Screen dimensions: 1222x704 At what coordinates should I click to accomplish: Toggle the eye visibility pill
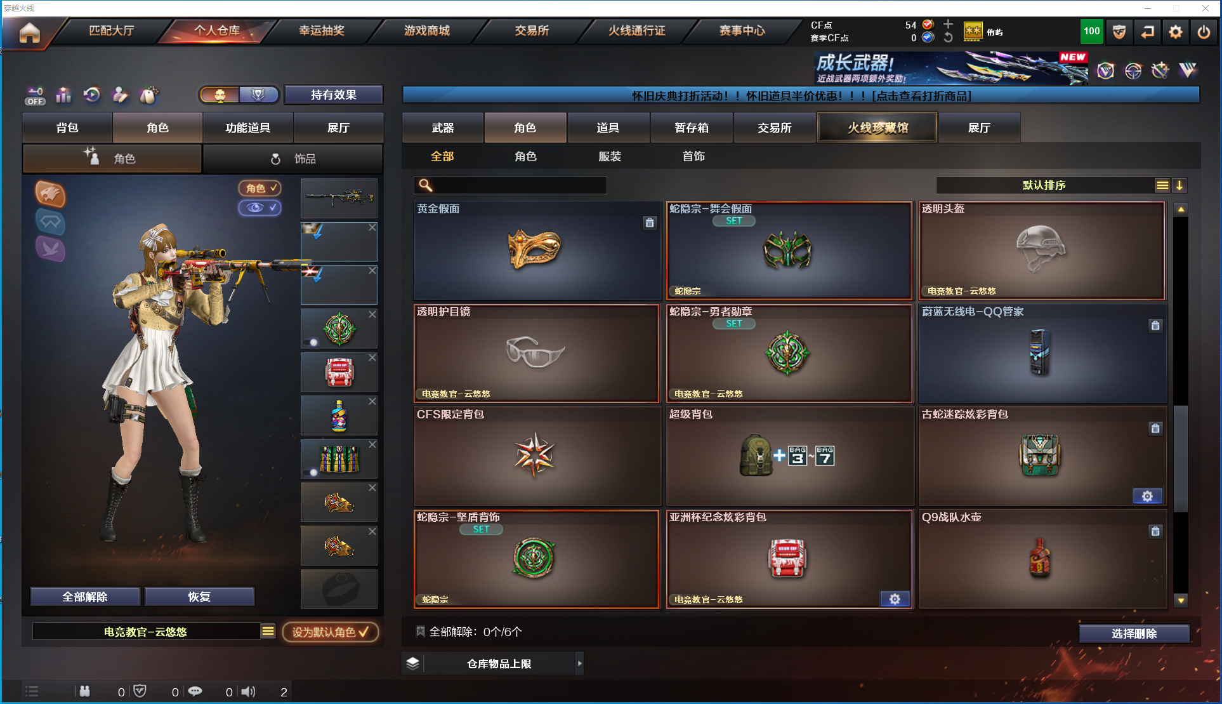click(260, 208)
